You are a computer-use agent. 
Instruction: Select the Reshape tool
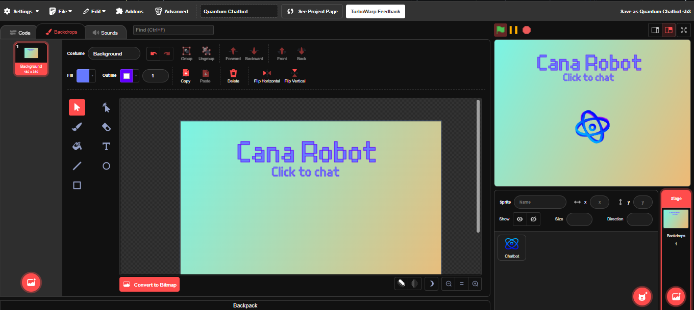(x=106, y=107)
